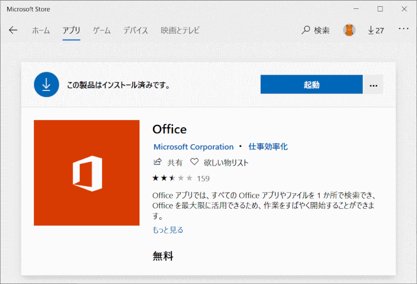Launch Office with the 起動 button
Screen dimensions: 417x284
pos(311,85)
